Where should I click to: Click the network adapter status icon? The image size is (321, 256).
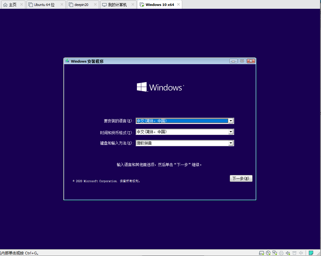275,253
